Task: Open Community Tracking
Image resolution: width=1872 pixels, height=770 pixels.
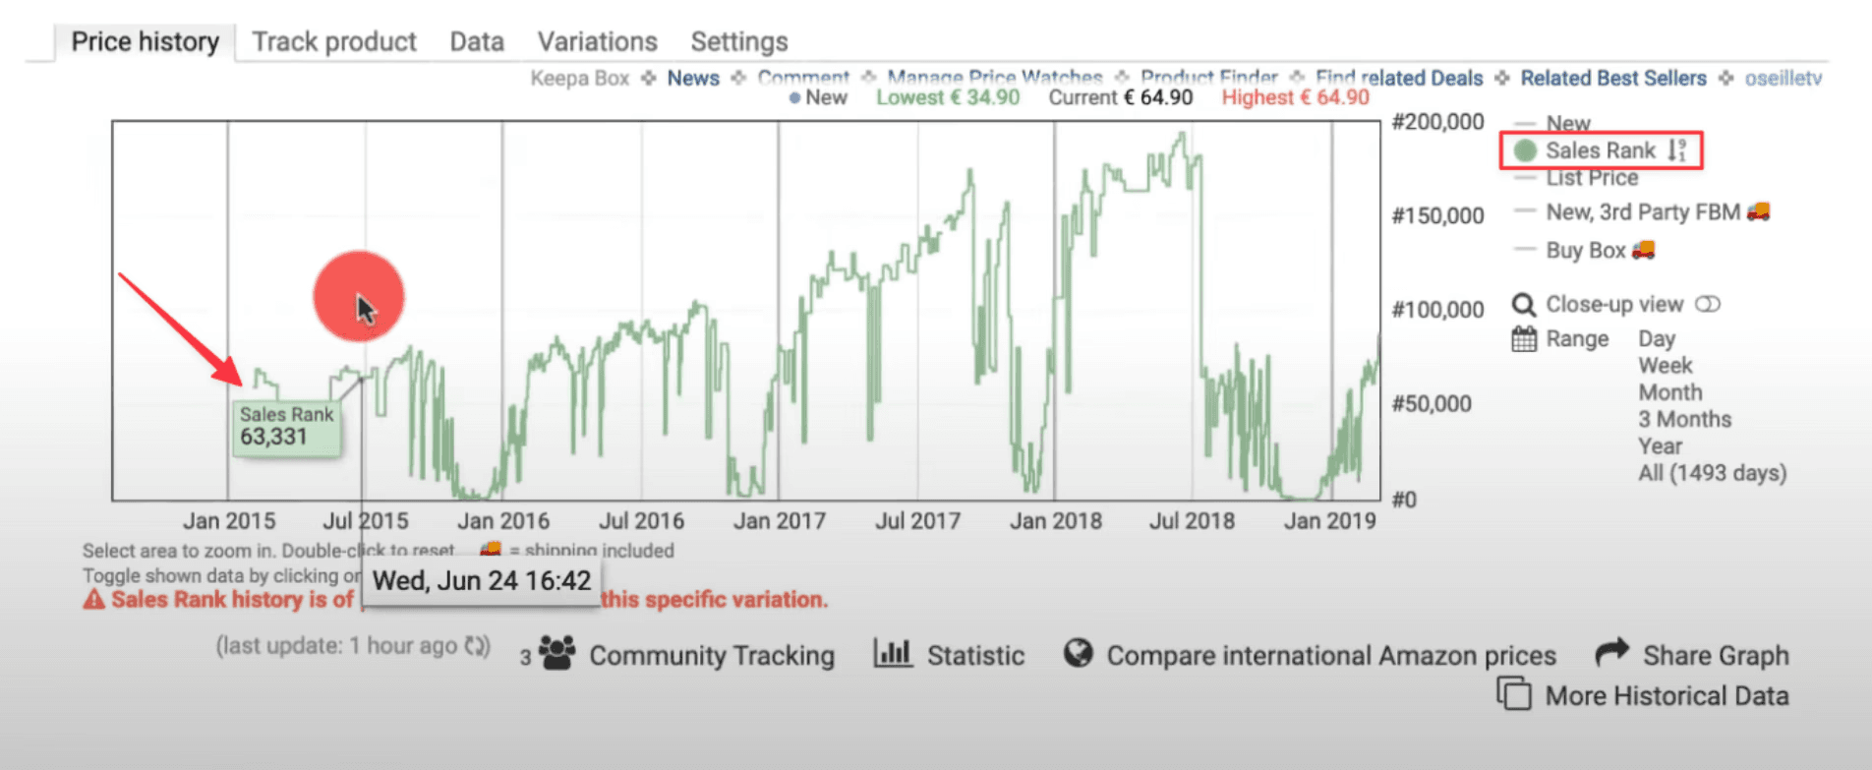Action: pyautogui.click(x=712, y=656)
